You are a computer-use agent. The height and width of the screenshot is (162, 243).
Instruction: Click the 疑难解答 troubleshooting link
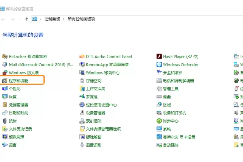pos(94,137)
